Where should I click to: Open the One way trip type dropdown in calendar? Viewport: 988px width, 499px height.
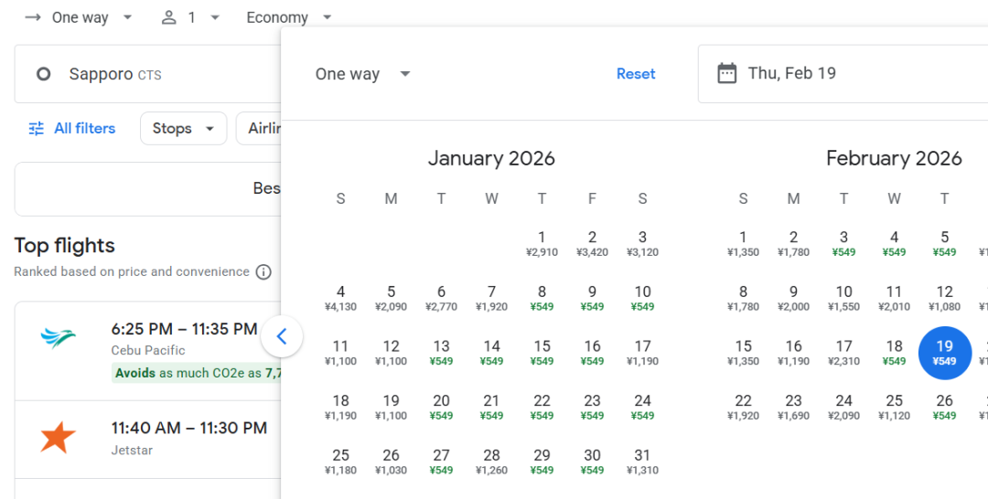(362, 74)
